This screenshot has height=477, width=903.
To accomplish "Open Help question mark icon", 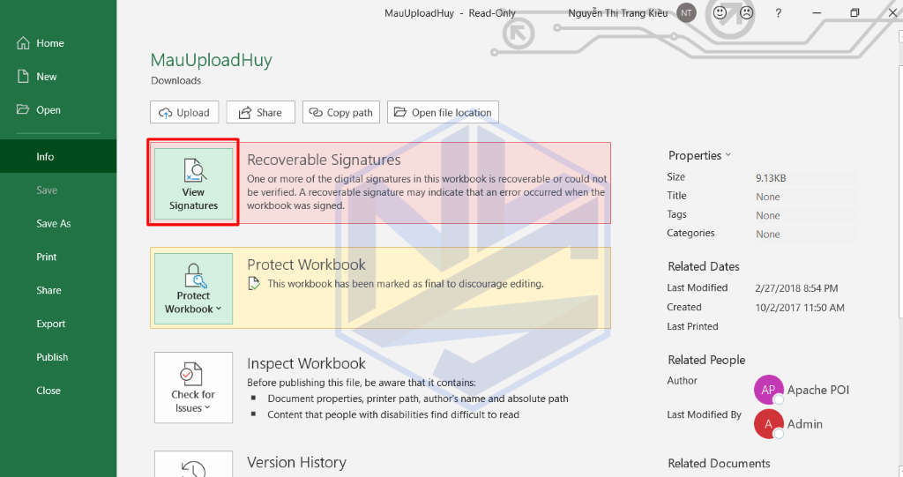I will (778, 12).
